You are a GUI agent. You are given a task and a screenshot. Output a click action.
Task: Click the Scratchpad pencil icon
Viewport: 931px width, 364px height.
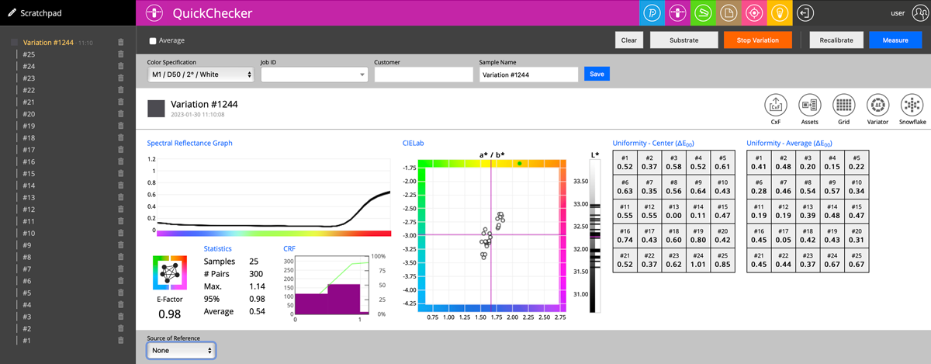12,13
